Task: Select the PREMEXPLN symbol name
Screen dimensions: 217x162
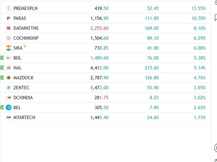Action: (x=26, y=8)
